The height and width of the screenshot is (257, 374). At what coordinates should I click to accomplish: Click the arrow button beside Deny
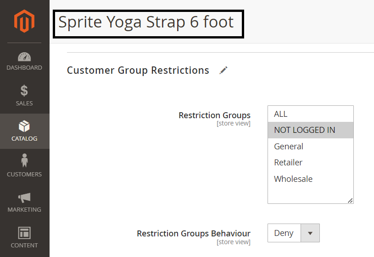click(310, 233)
